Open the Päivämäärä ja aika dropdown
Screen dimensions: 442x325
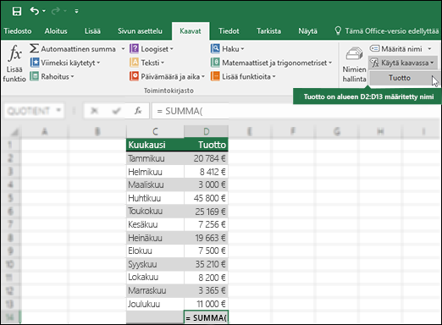(x=167, y=76)
